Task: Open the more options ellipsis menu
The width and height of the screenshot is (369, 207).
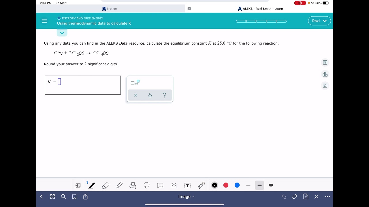Action: (327, 197)
